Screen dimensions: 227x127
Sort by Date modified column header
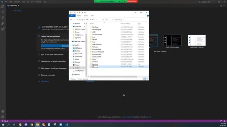[125, 24]
